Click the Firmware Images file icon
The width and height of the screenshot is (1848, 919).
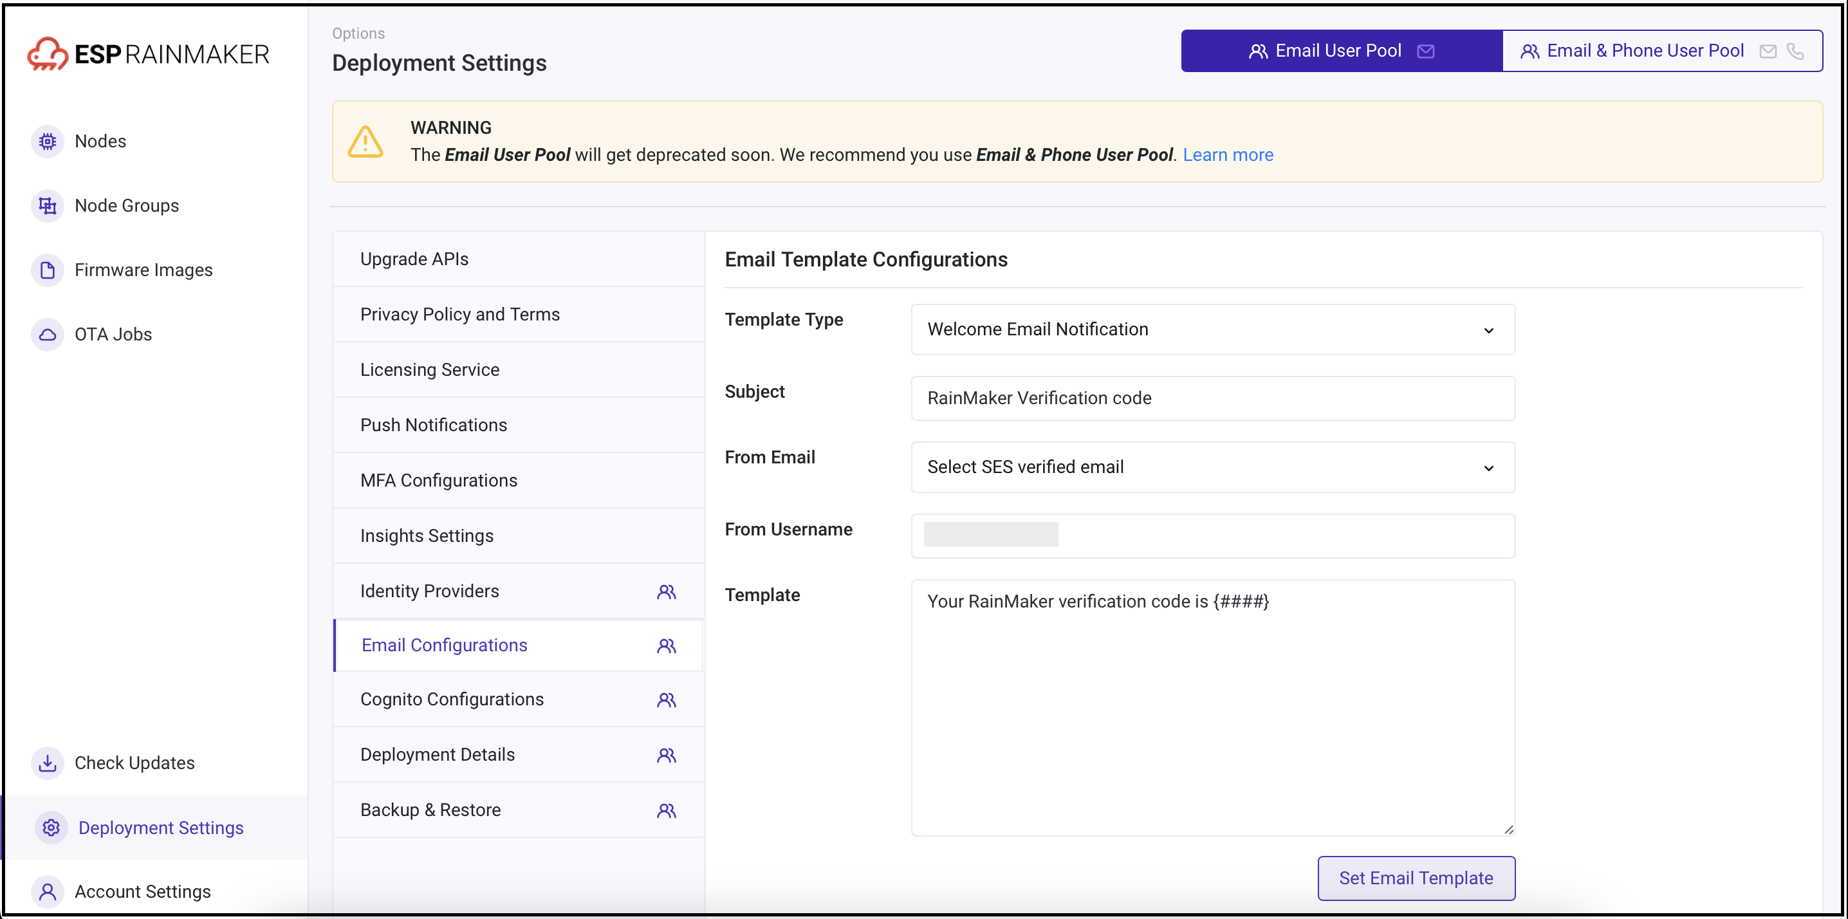pos(48,270)
